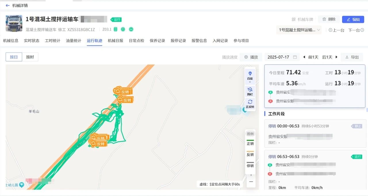368x196 pixels.
Task: Click the red end-point icon in summary card
Action: point(270,101)
